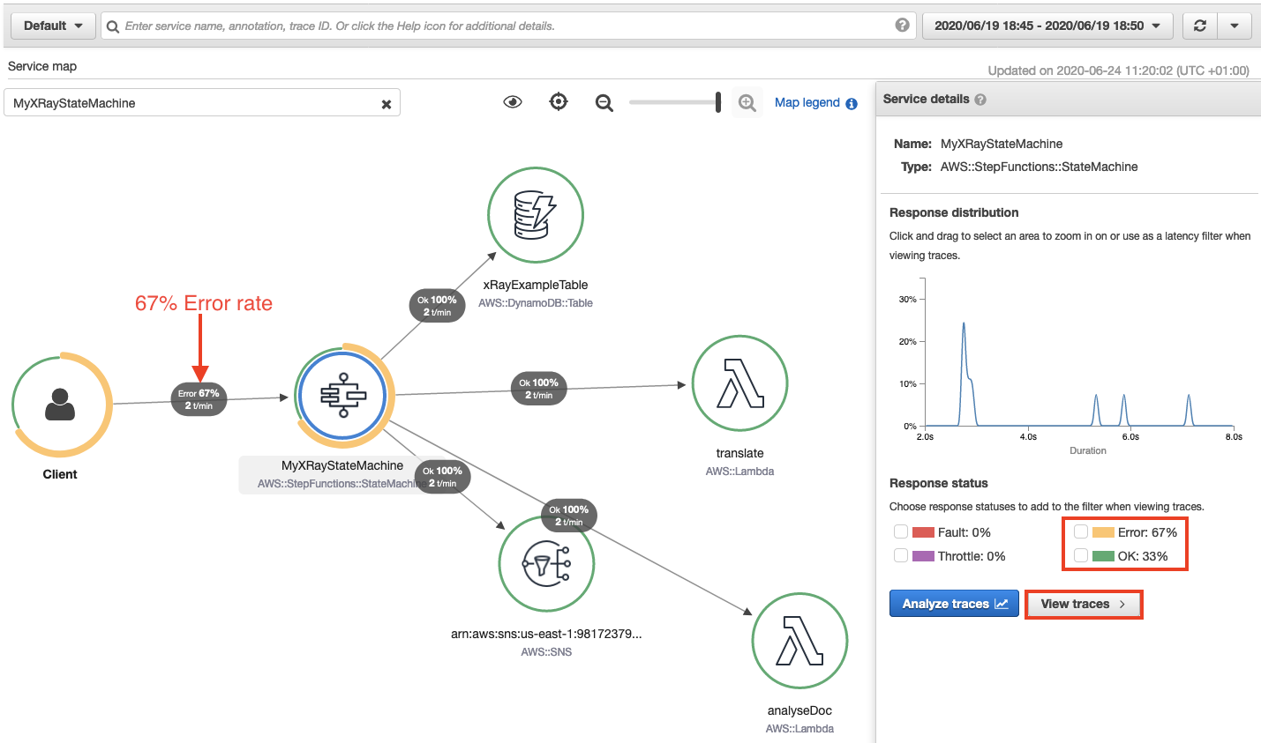Click the purple Throttle color swatch

(x=923, y=556)
